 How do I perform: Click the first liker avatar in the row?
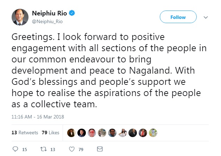click(x=71, y=133)
